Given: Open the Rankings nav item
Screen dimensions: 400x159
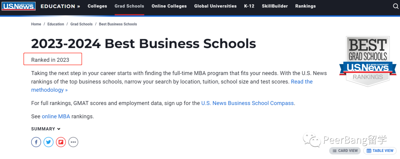Looking at the screenshot, I should pos(305,6).
